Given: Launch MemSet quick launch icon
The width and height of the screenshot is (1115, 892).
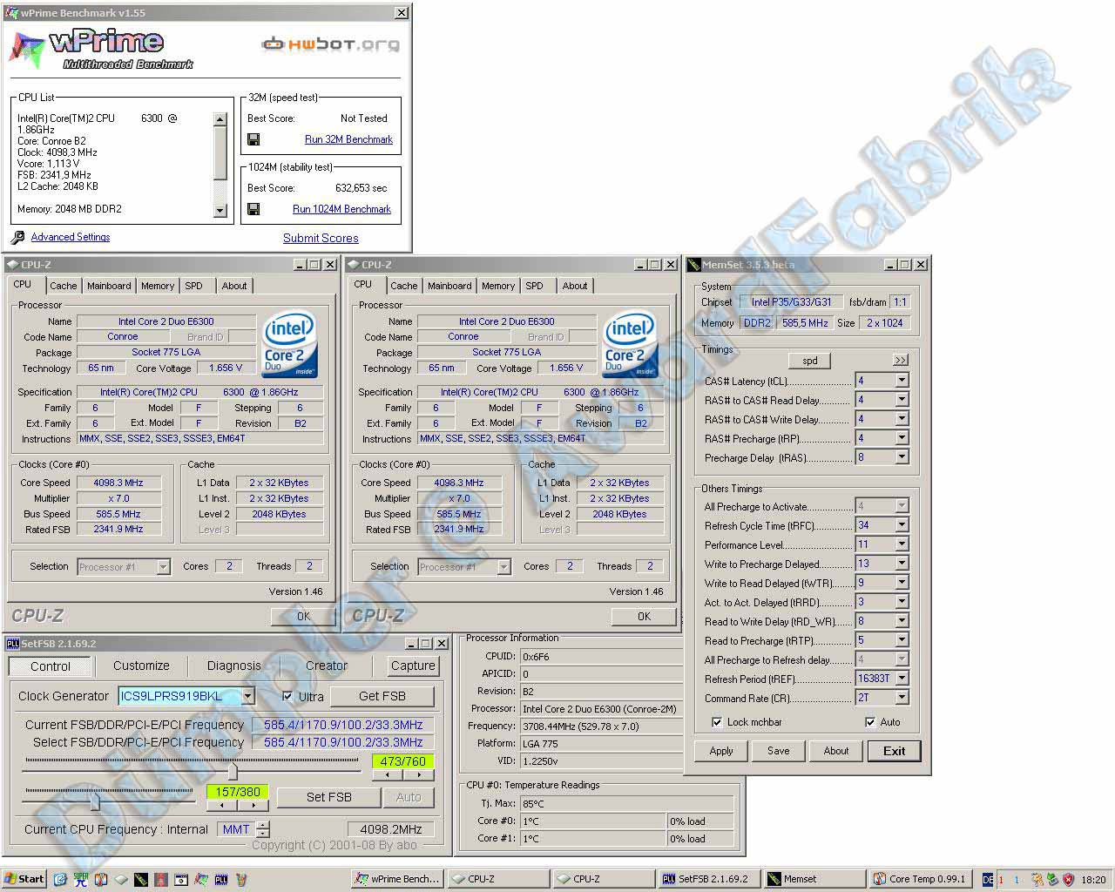Looking at the screenshot, I should 141,879.
